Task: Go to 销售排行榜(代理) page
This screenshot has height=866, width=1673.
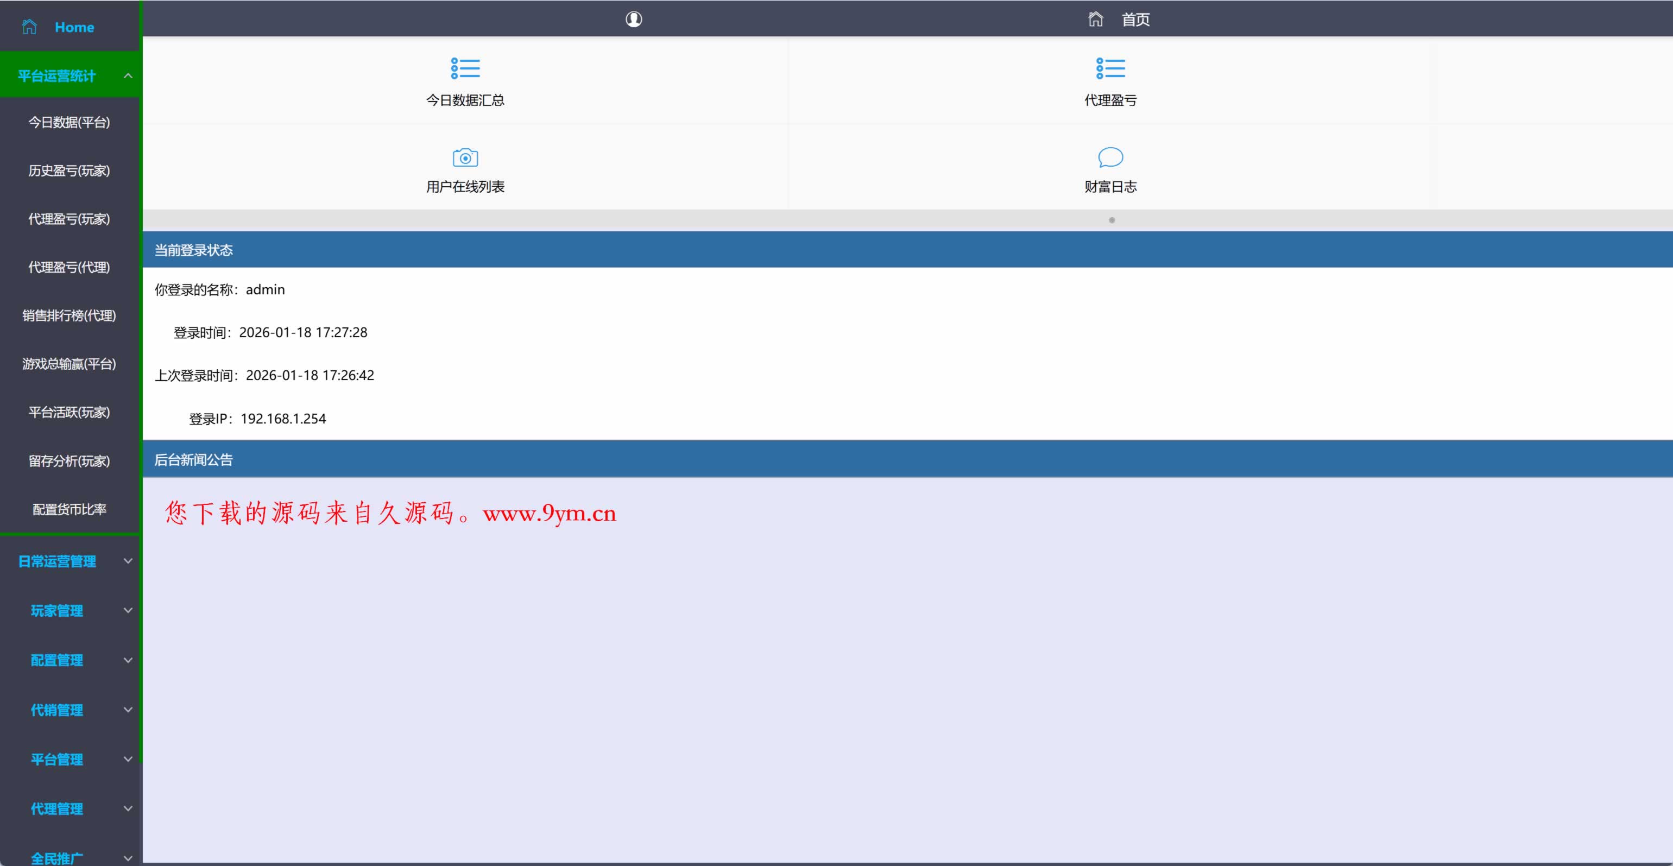Action: pos(69,315)
